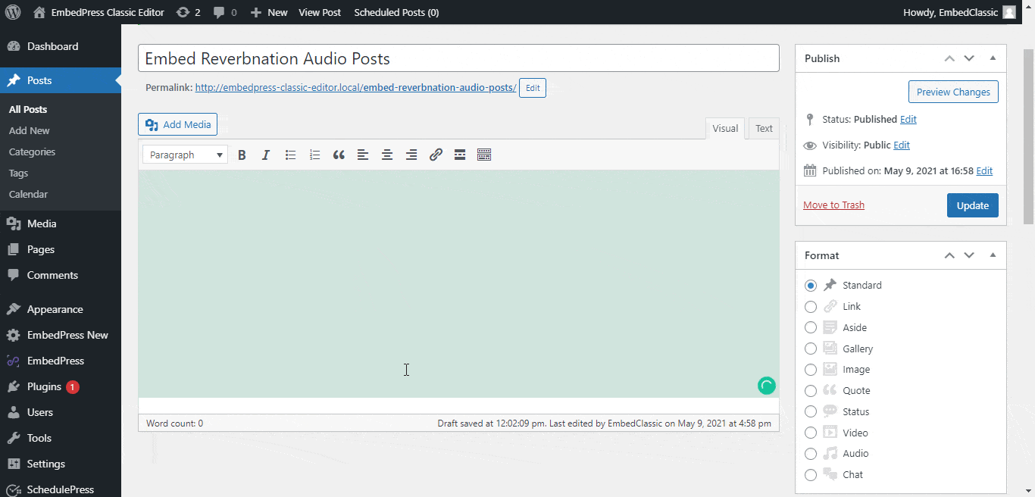
Task: Open the Paragraph format dropdown
Action: 185,155
